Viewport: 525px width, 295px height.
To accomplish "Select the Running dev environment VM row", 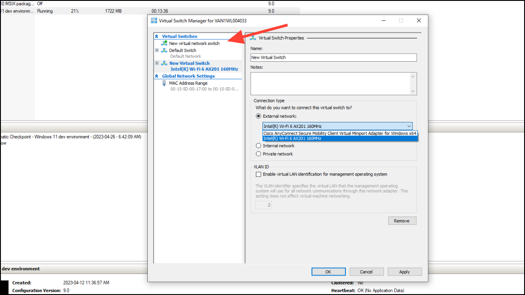I will [150, 11].
